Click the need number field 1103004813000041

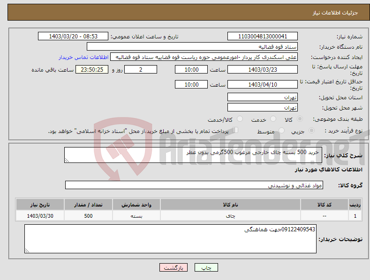pos(263,37)
